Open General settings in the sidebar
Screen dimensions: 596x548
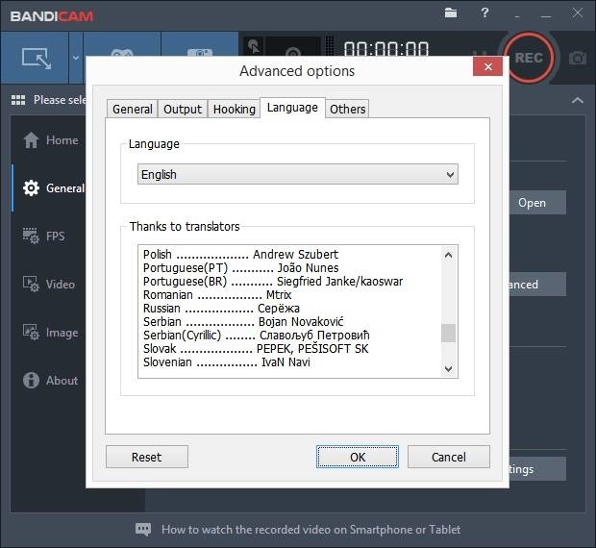click(x=53, y=188)
